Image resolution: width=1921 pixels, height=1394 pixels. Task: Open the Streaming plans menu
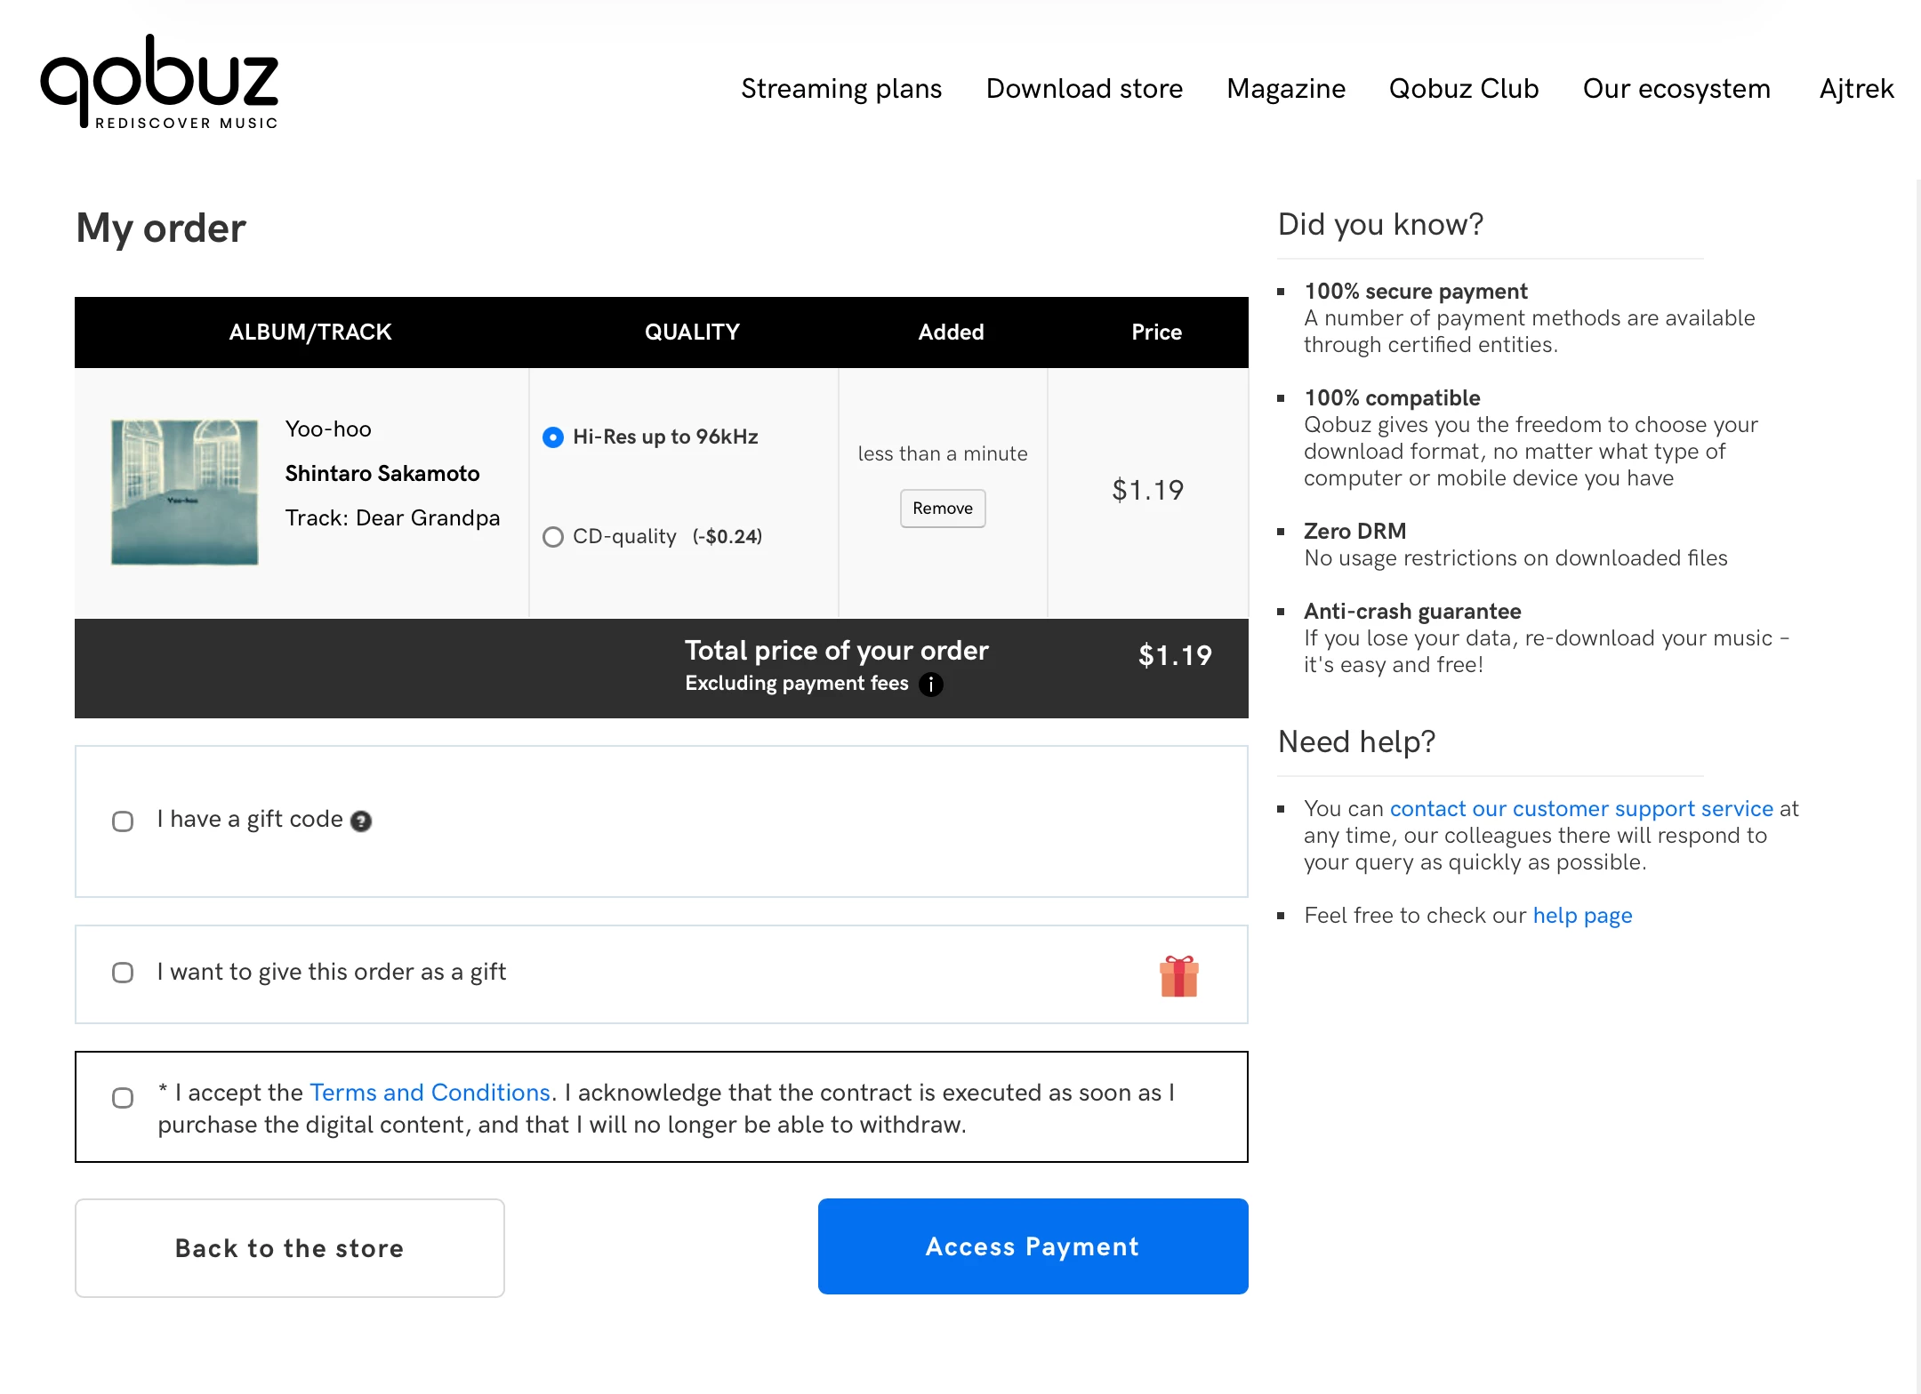click(840, 89)
